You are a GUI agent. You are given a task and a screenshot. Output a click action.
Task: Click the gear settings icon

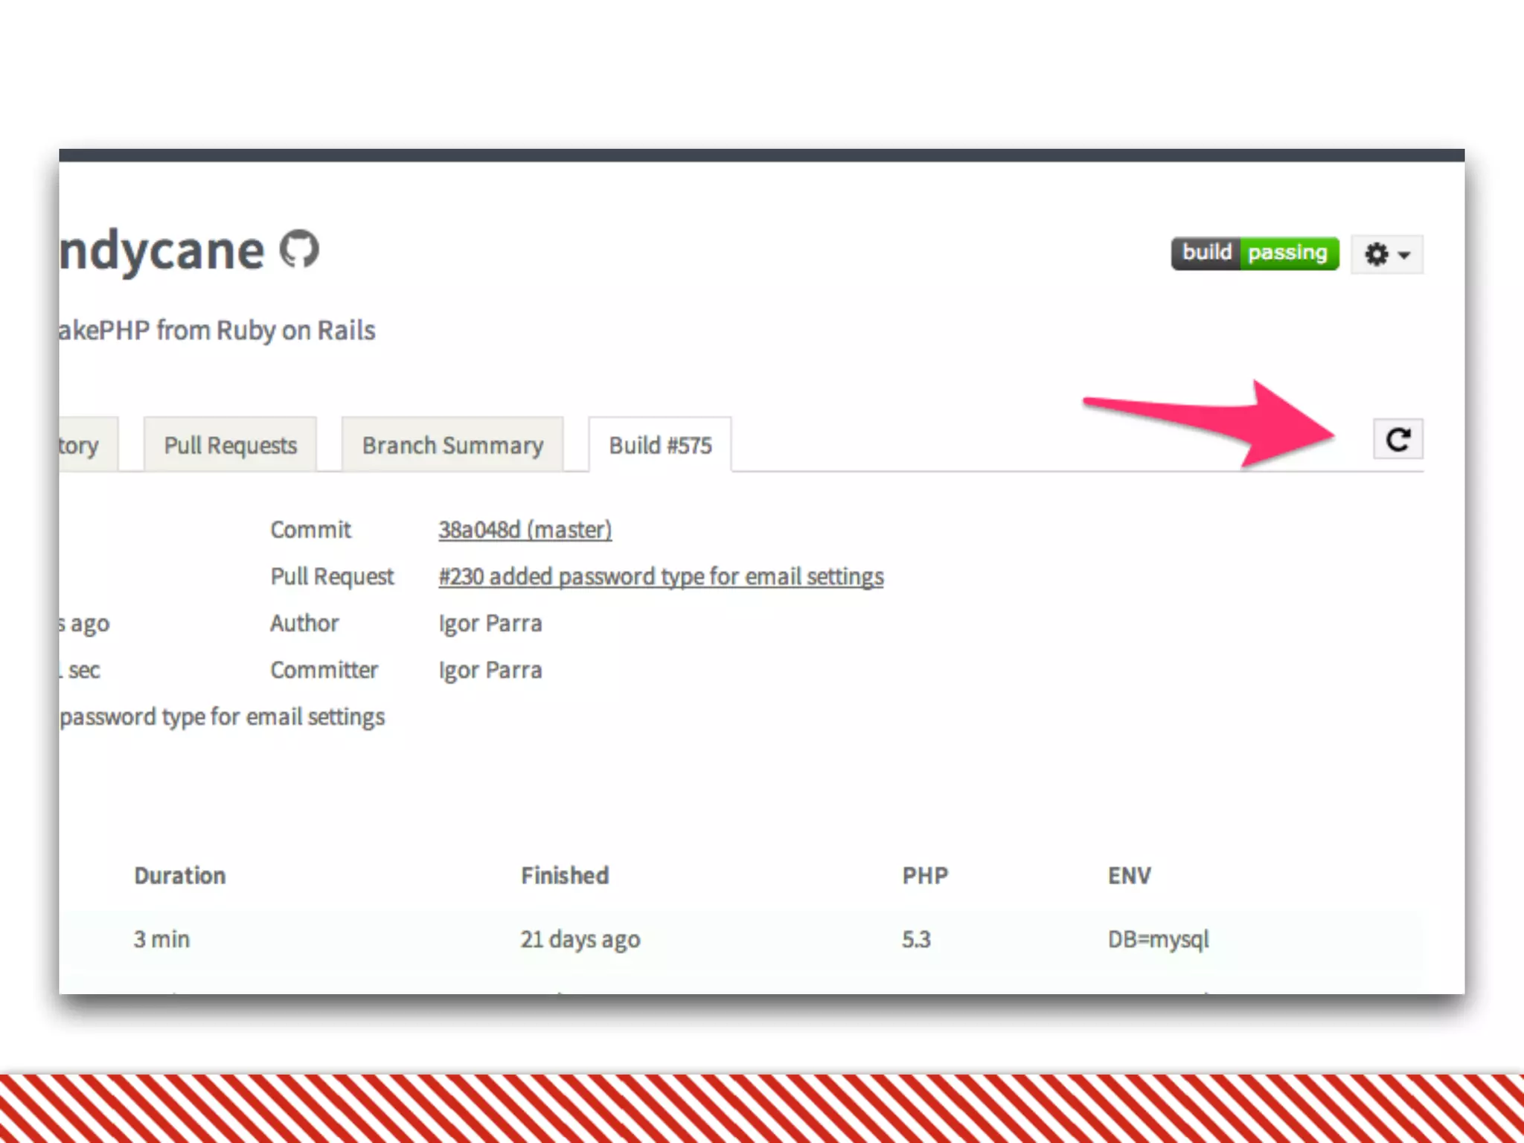click(x=1376, y=254)
